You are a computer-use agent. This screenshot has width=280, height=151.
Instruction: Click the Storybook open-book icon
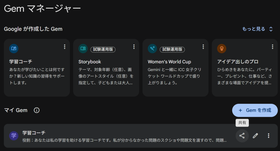83,49
